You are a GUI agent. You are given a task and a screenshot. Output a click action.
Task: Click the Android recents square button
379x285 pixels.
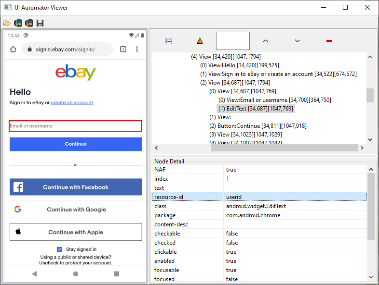[x=117, y=274]
